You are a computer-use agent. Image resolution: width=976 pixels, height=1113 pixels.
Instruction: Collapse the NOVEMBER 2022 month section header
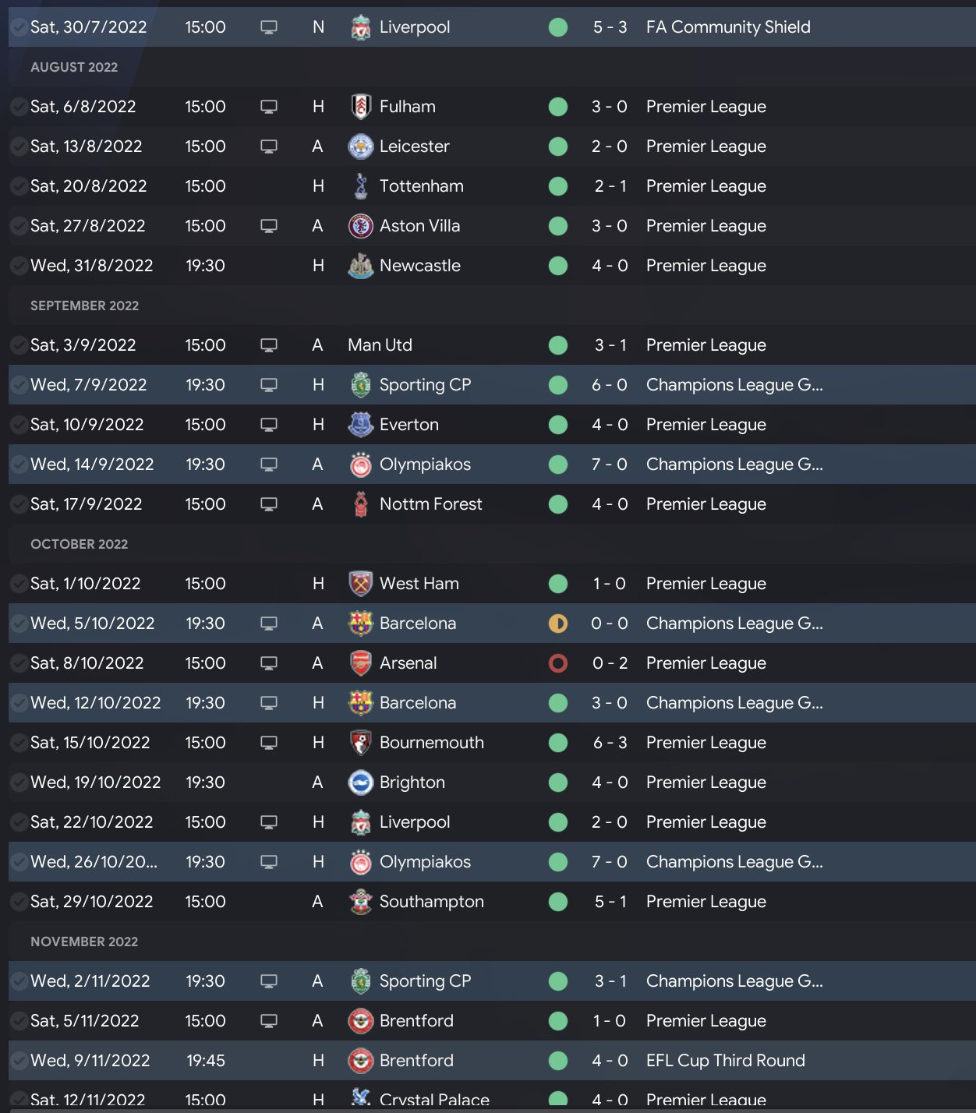tap(84, 942)
